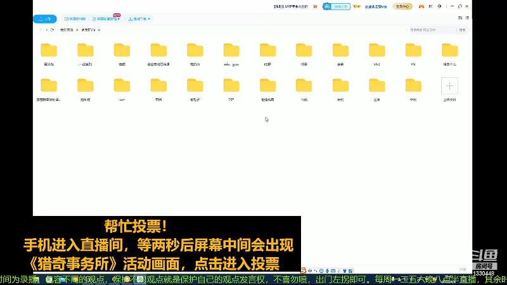Open the 会员中心 member center button
This screenshot has width=507, height=285.
coord(402,6)
